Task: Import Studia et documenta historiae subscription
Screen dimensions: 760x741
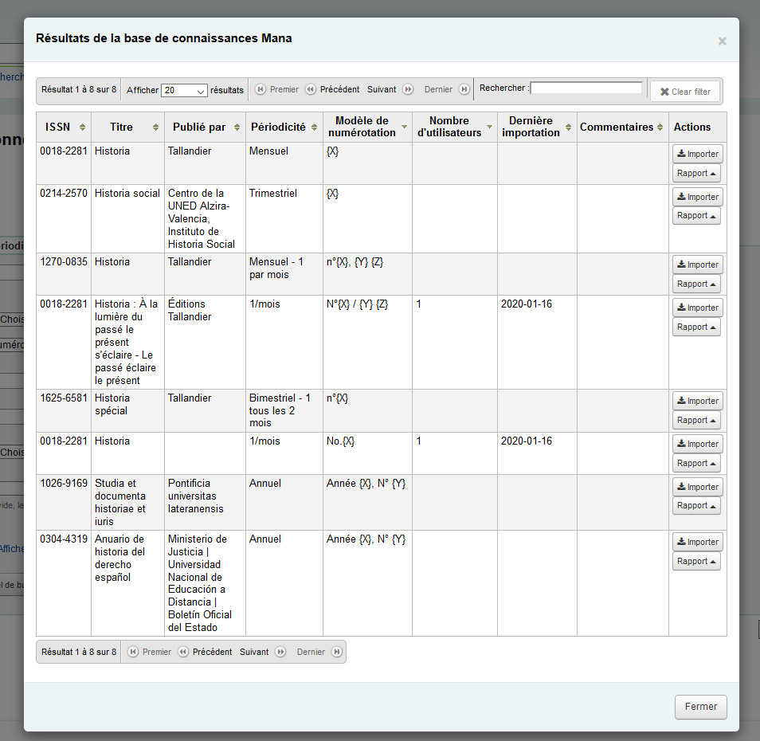Action: [x=698, y=487]
